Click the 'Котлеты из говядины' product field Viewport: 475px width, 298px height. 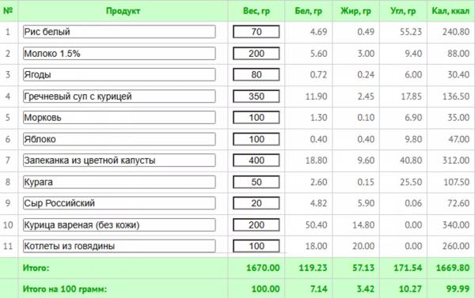pos(119,246)
